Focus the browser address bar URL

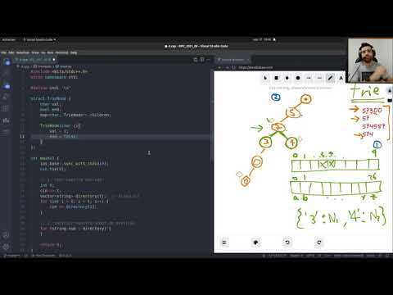pos(256,67)
